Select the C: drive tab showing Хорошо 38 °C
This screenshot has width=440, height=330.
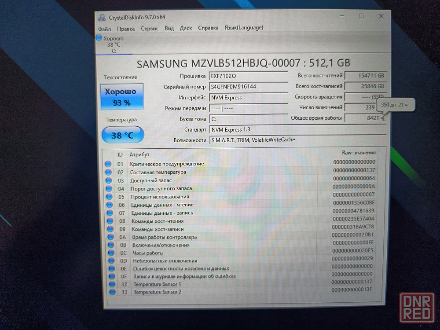(113, 44)
